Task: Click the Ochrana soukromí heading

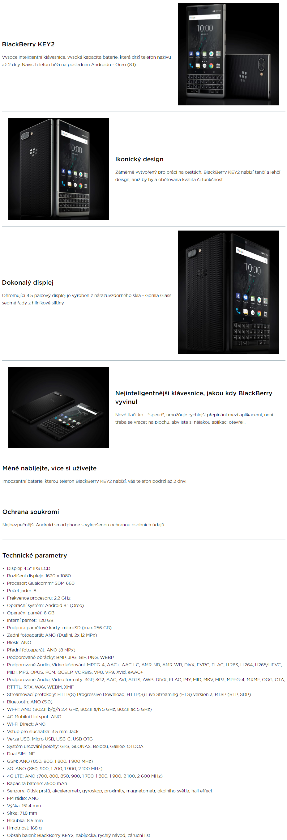Action: [x=31, y=512]
